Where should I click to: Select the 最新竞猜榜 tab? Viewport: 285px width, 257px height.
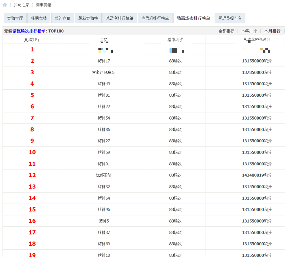tap(88, 18)
